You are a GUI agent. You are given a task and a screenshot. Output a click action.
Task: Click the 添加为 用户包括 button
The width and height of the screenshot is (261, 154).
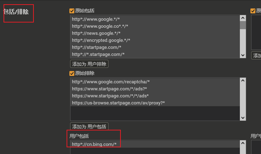(x=89, y=127)
